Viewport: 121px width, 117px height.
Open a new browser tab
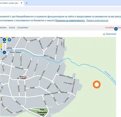[27, 3]
